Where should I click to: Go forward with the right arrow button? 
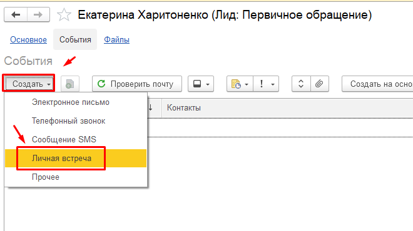pos(38,15)
